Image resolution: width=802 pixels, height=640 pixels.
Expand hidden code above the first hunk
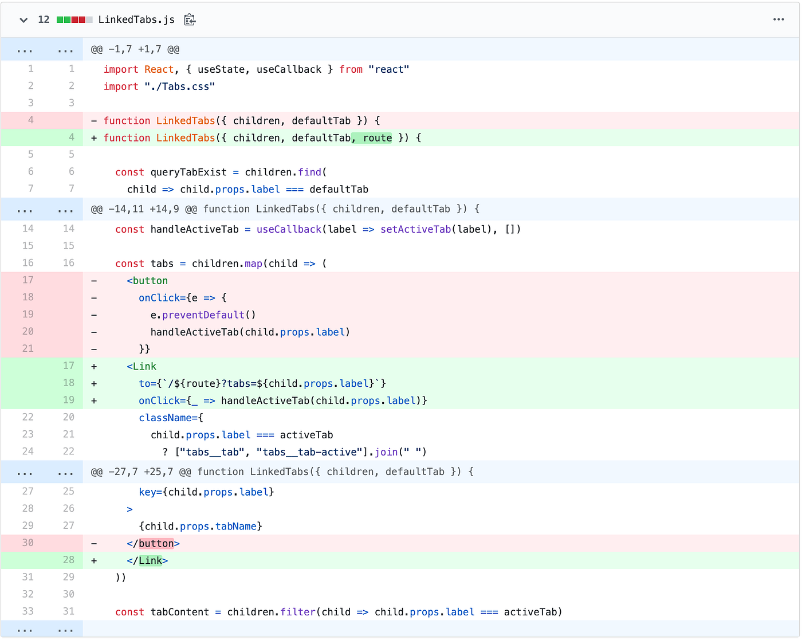tap(24, 49)
